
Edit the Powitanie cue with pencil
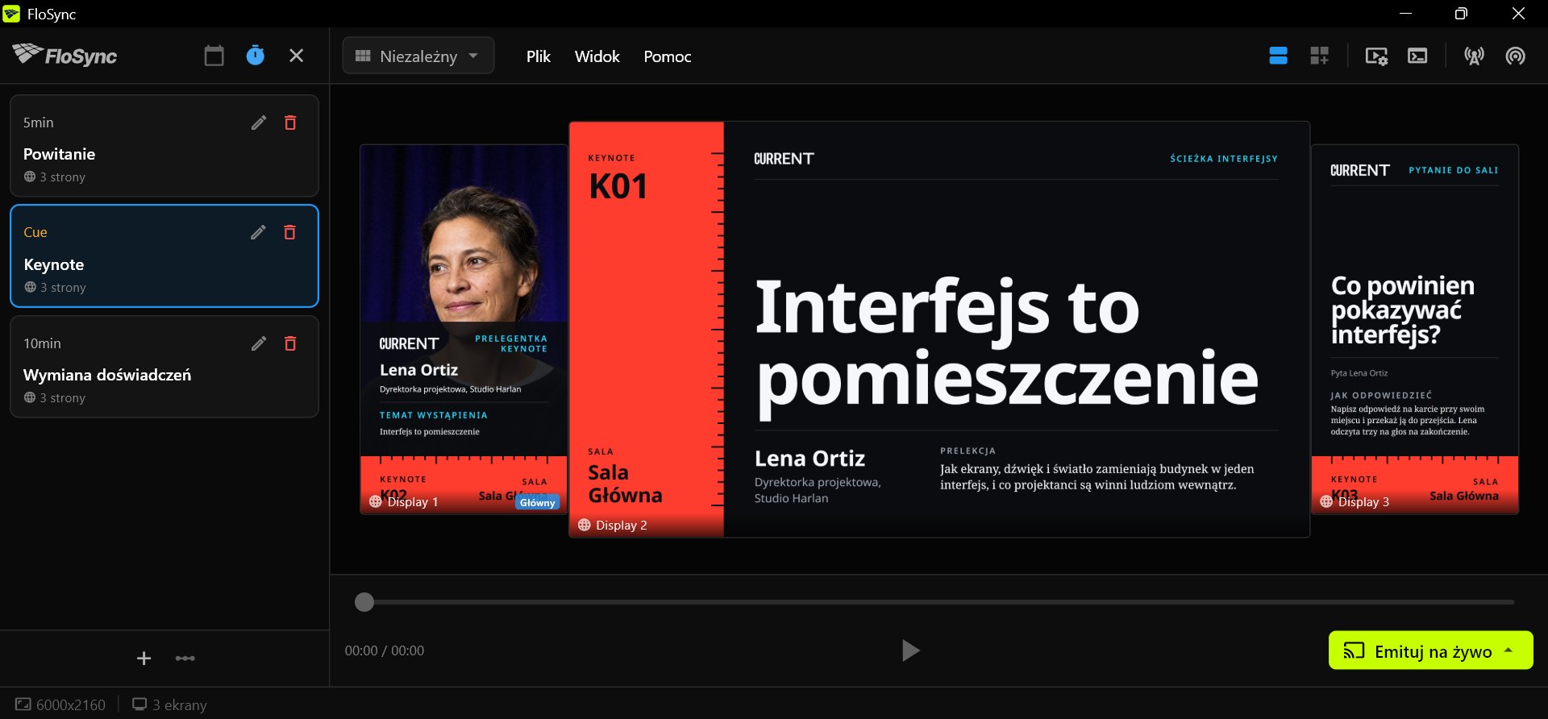pos(259,123)
